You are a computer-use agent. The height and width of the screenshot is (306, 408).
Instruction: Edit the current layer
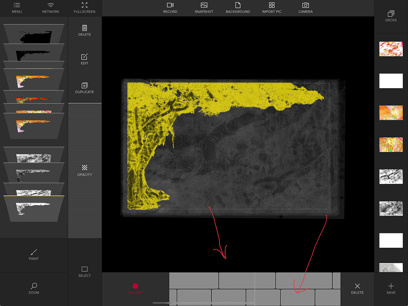coord(84,60)
